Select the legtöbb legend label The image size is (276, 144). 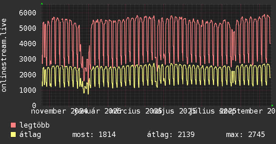34,125
